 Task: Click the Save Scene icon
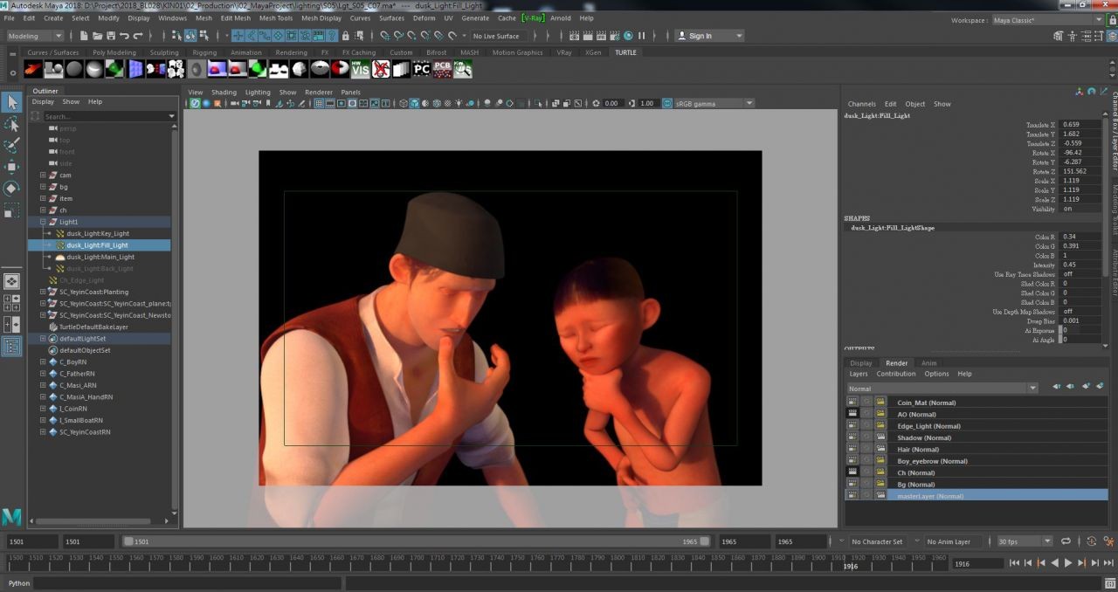(x=110, y=36)
